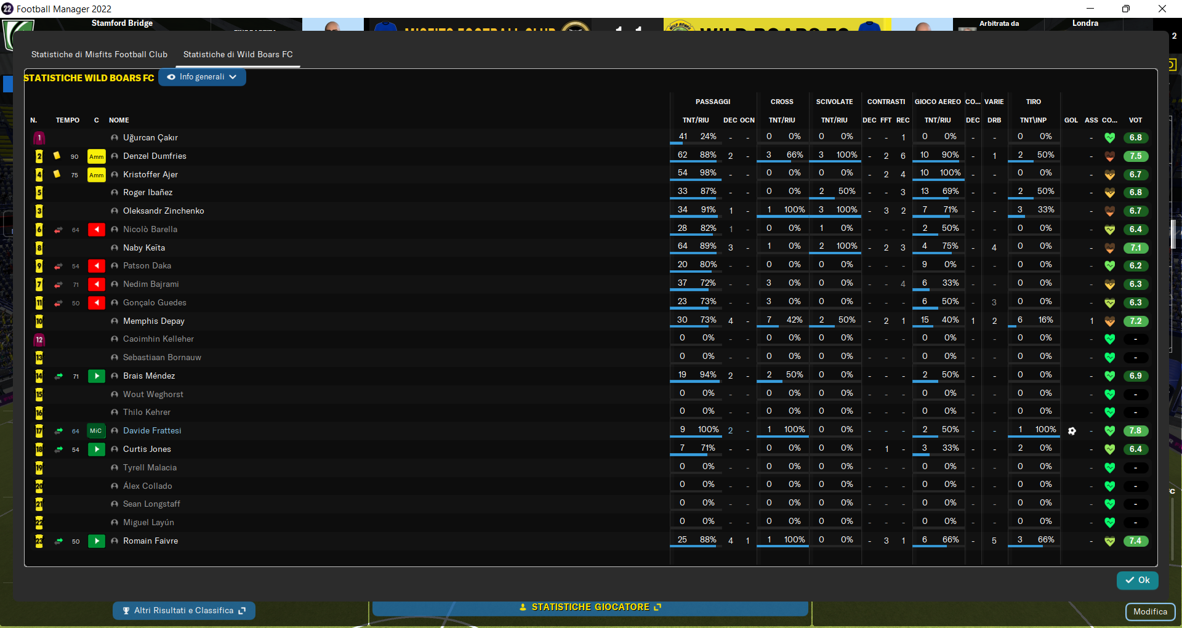This screenshot has width=1182, height=628.
Task: Sort by GOL column header
Action: point(1071,120)
